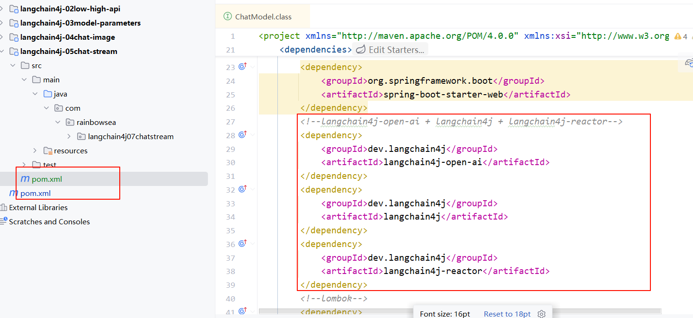The image size is (693, 318).
Task: Click the Maven icon of highlighted pom.xml
Action: 25,179
